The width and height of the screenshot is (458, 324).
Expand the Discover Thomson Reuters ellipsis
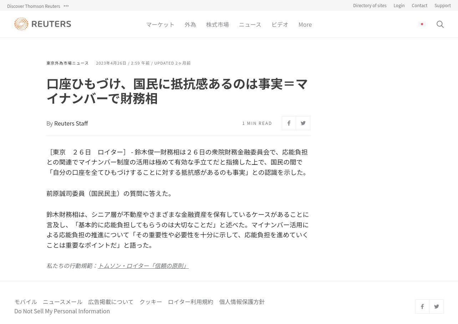coord(66,6)
